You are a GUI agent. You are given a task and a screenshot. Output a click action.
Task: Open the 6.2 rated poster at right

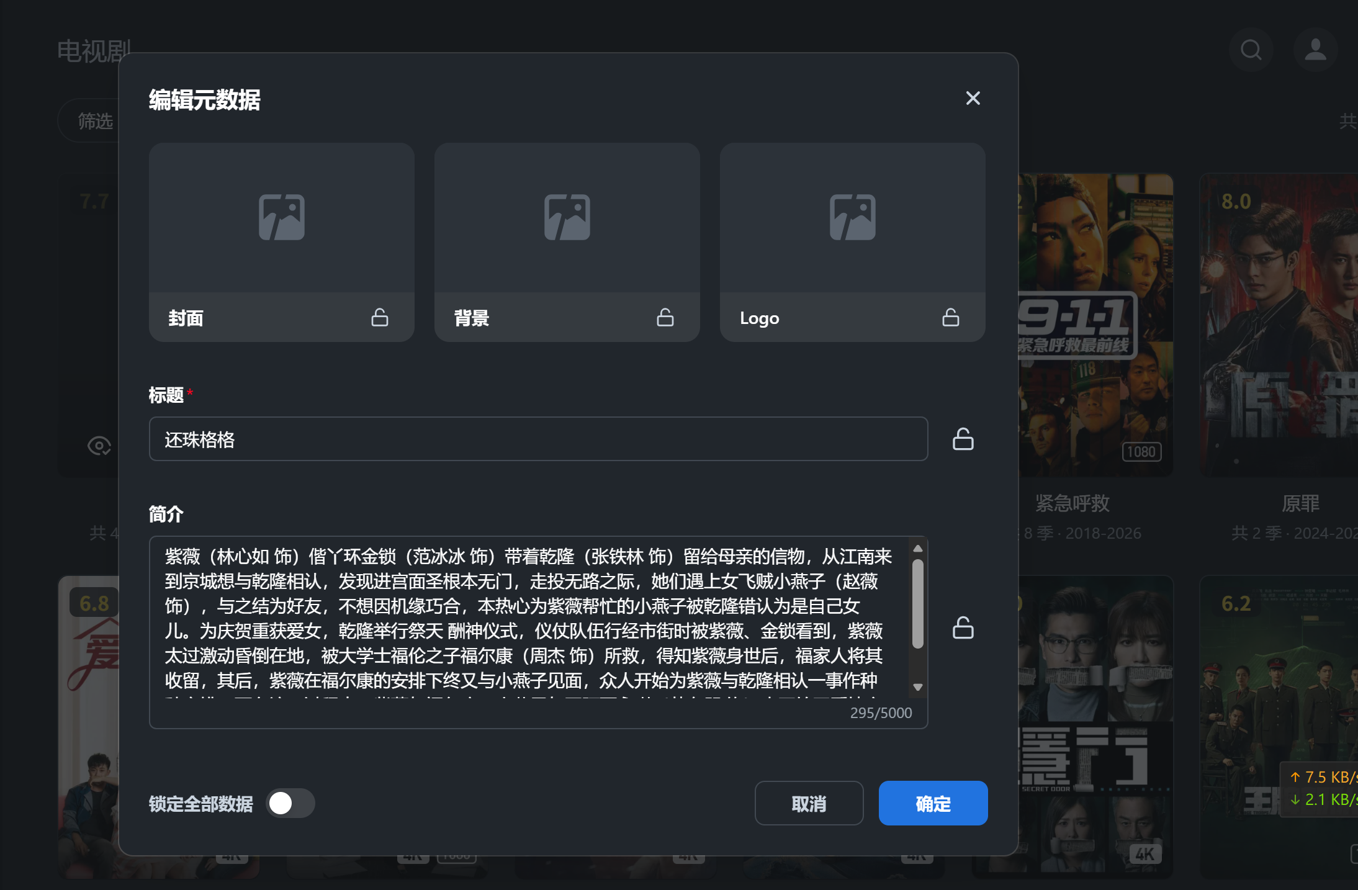pos(1279,726)
